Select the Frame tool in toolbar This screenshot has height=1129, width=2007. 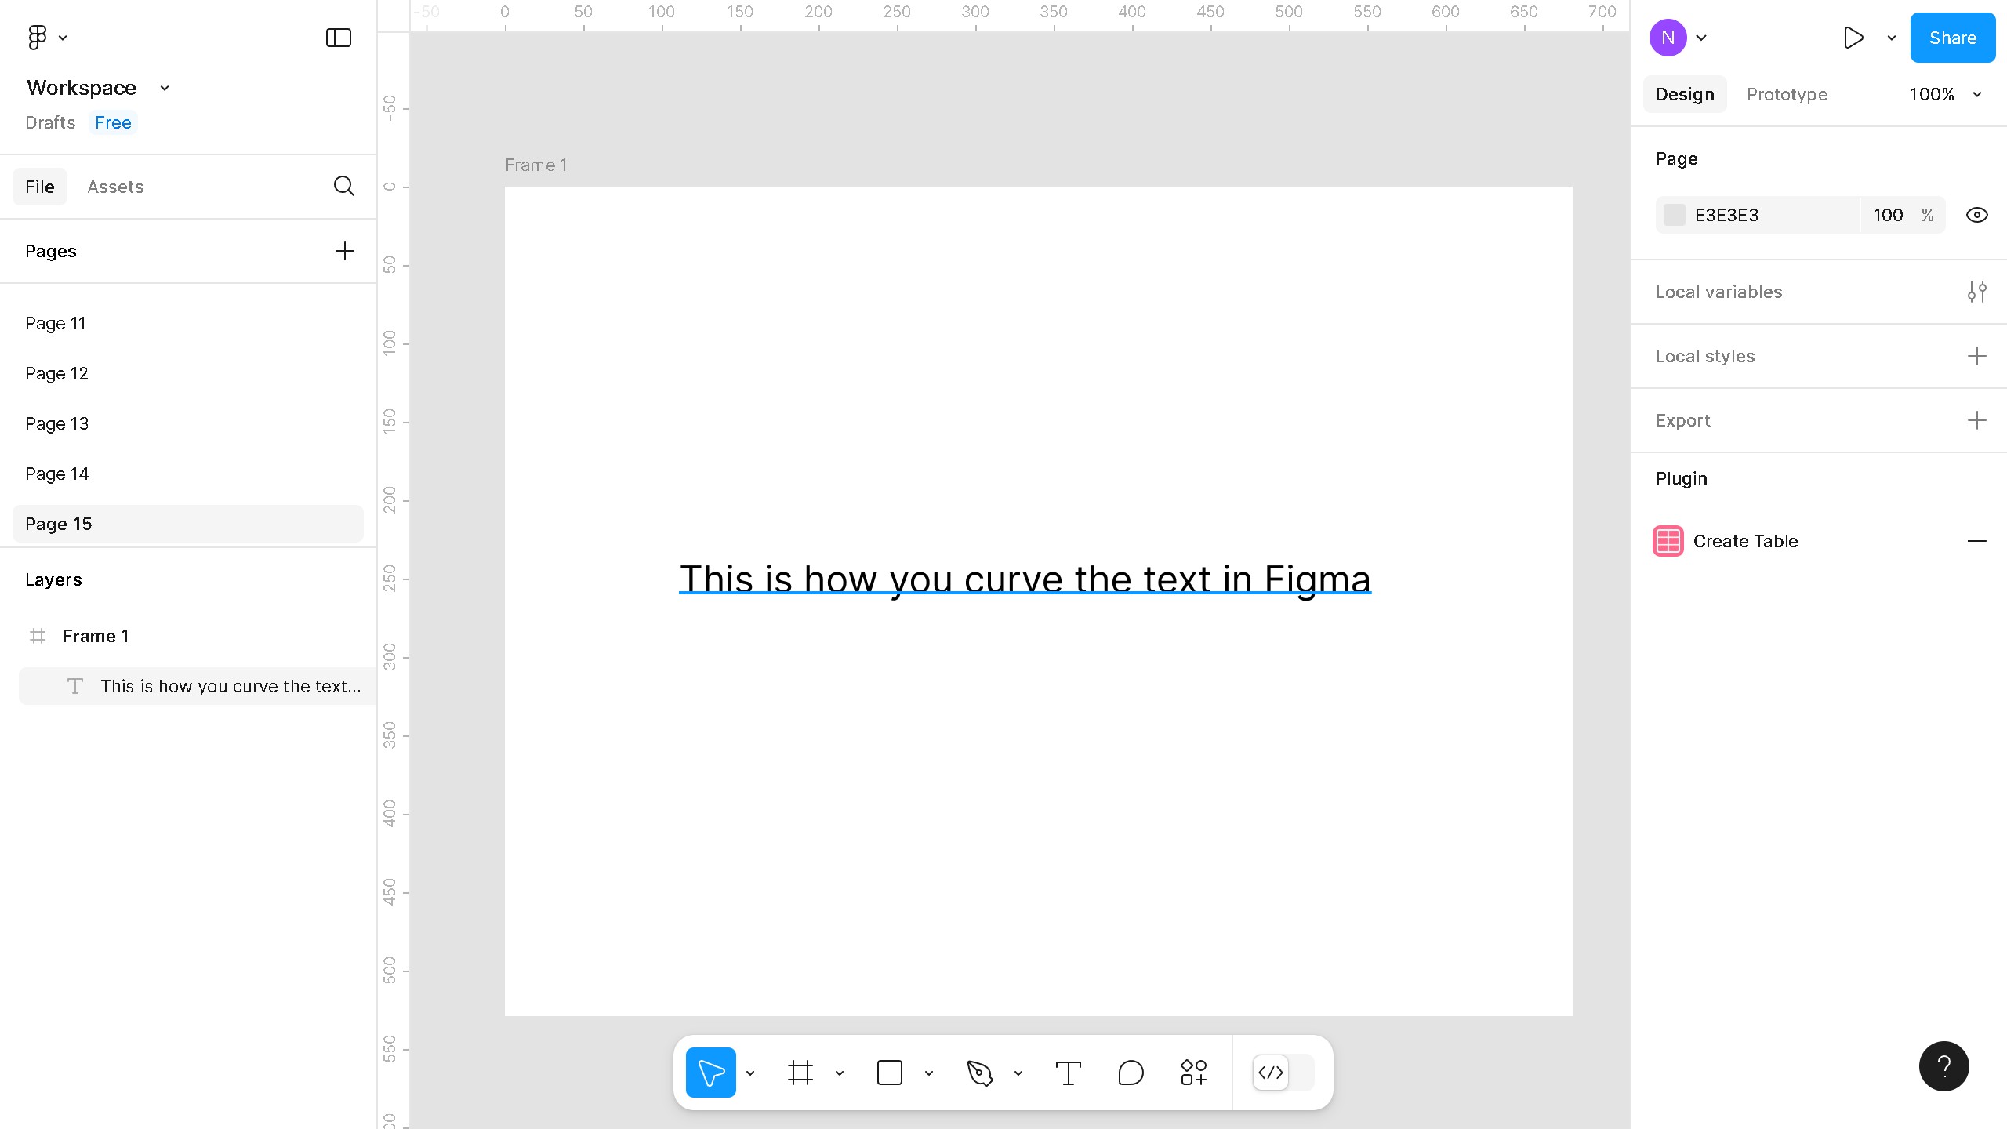click(800, 1073)
